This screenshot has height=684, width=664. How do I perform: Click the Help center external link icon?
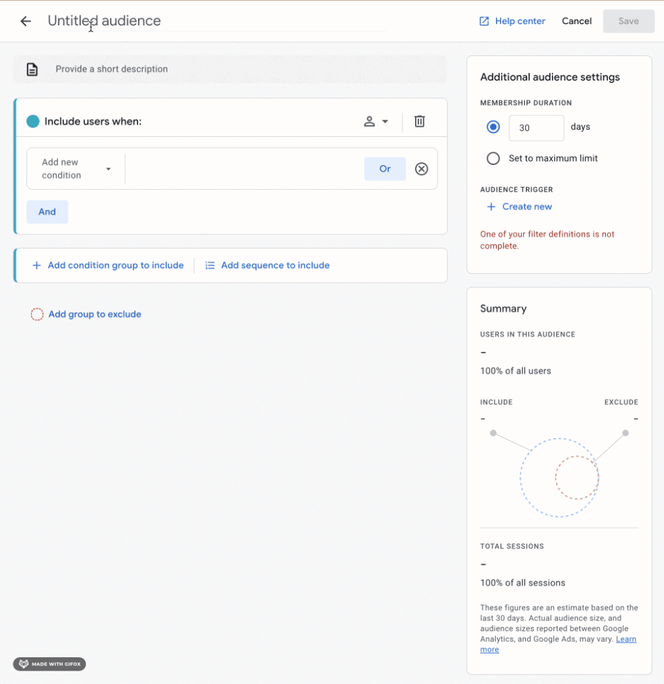tap(484, 21)
